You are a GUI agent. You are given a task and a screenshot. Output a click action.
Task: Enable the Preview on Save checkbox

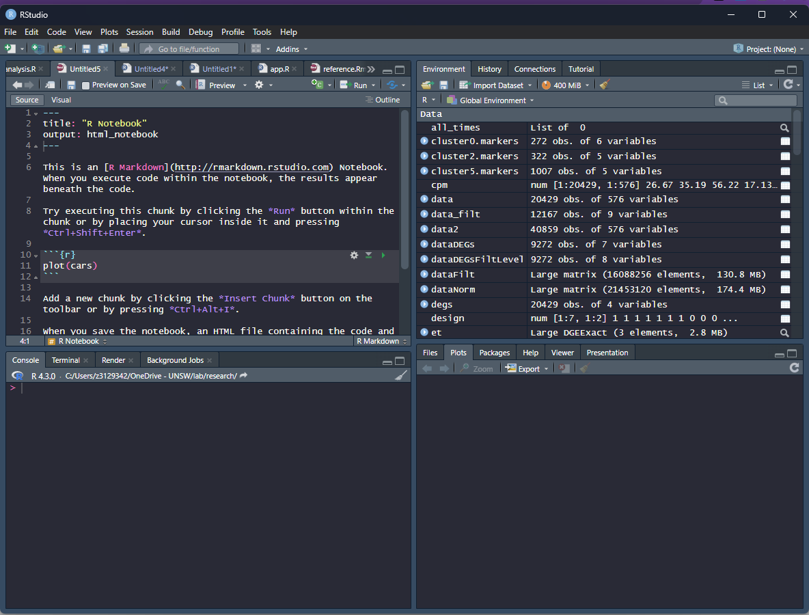click(x=87, y=85)
